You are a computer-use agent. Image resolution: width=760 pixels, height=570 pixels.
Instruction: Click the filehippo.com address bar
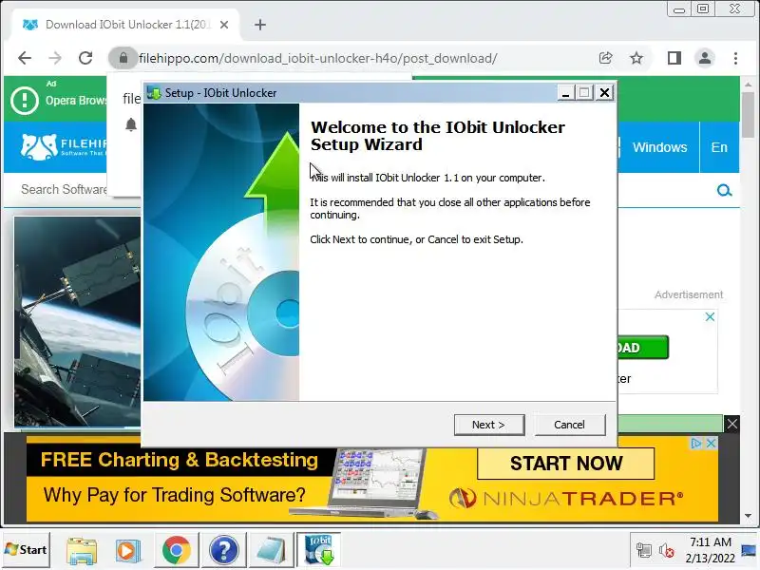317,58
